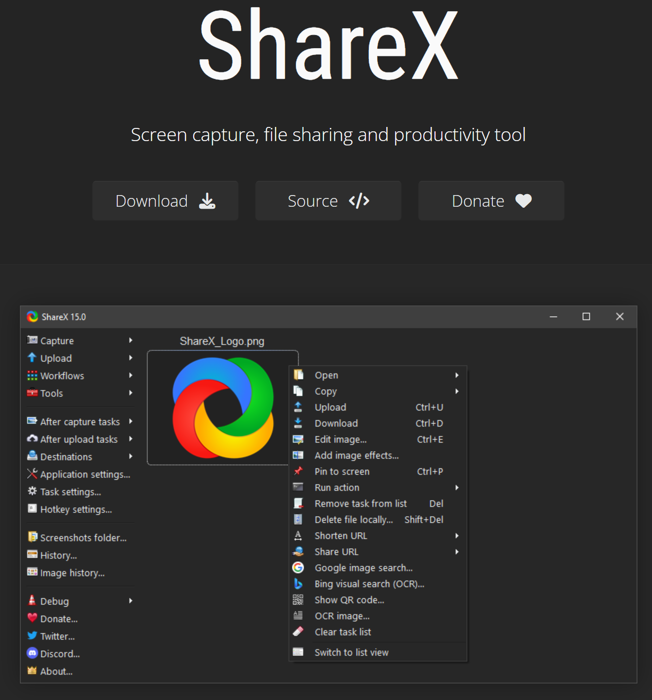Expand the Destinations submenu arrow
The image size is (652, 700).
(130, 456)
